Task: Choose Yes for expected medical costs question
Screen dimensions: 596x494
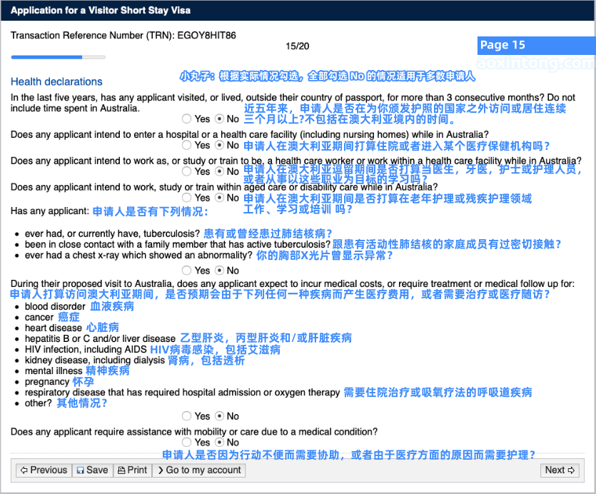Action: [187, 416]
